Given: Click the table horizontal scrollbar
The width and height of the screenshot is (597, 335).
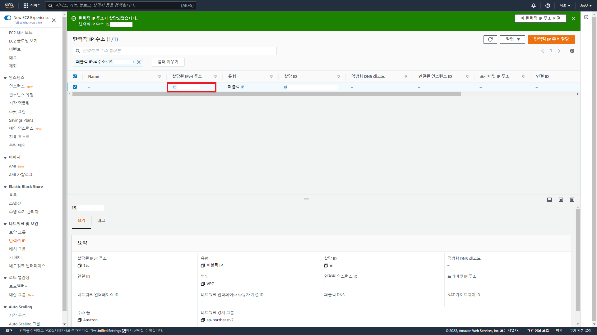Looking at the screenshot, I should pos(266,94).
